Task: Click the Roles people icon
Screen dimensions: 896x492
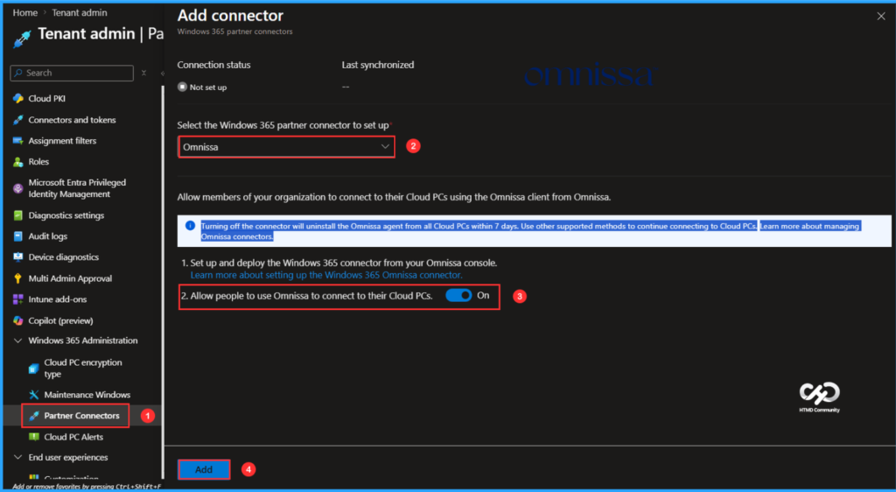Action: click(x=17, y=162)
